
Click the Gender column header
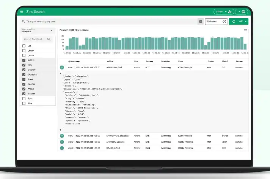[x=210, y=61]
